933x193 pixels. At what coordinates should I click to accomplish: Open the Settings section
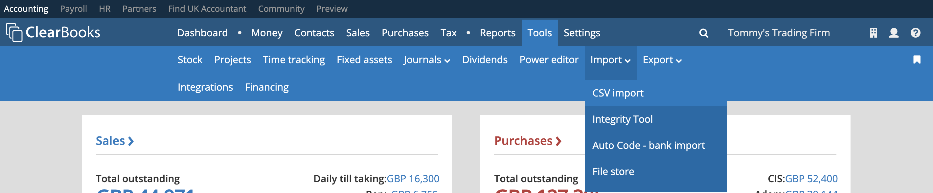(x=582, y=33)
